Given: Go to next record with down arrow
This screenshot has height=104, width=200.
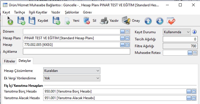Looking at the screenshot, I should 160,21.
